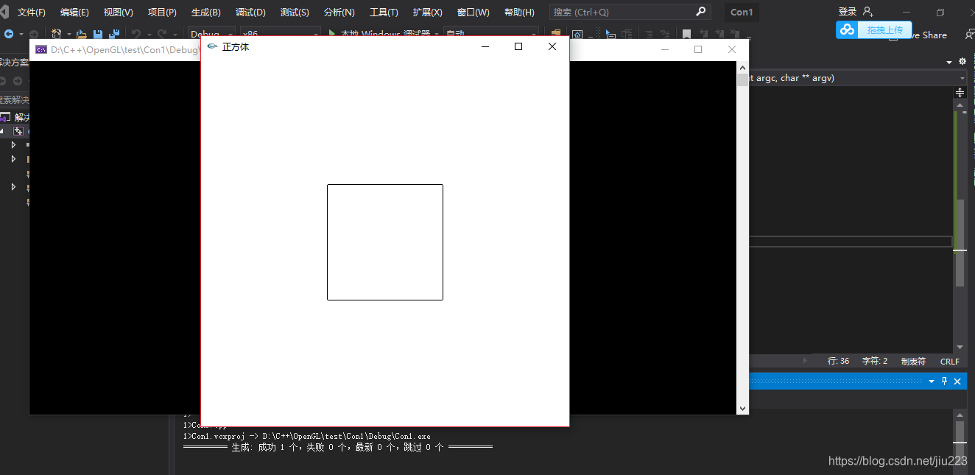Click the Undo icon in the toolbar
This screenshot has height=475, width=975.
click(136, 34)
